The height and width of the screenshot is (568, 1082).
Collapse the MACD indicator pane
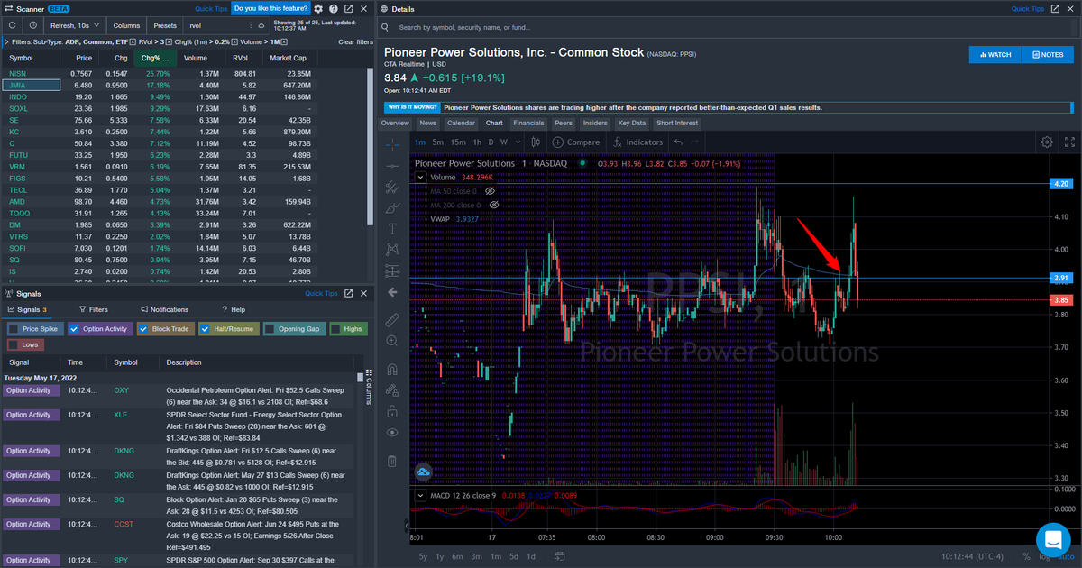pyautogui.click(x=419, y=495)
